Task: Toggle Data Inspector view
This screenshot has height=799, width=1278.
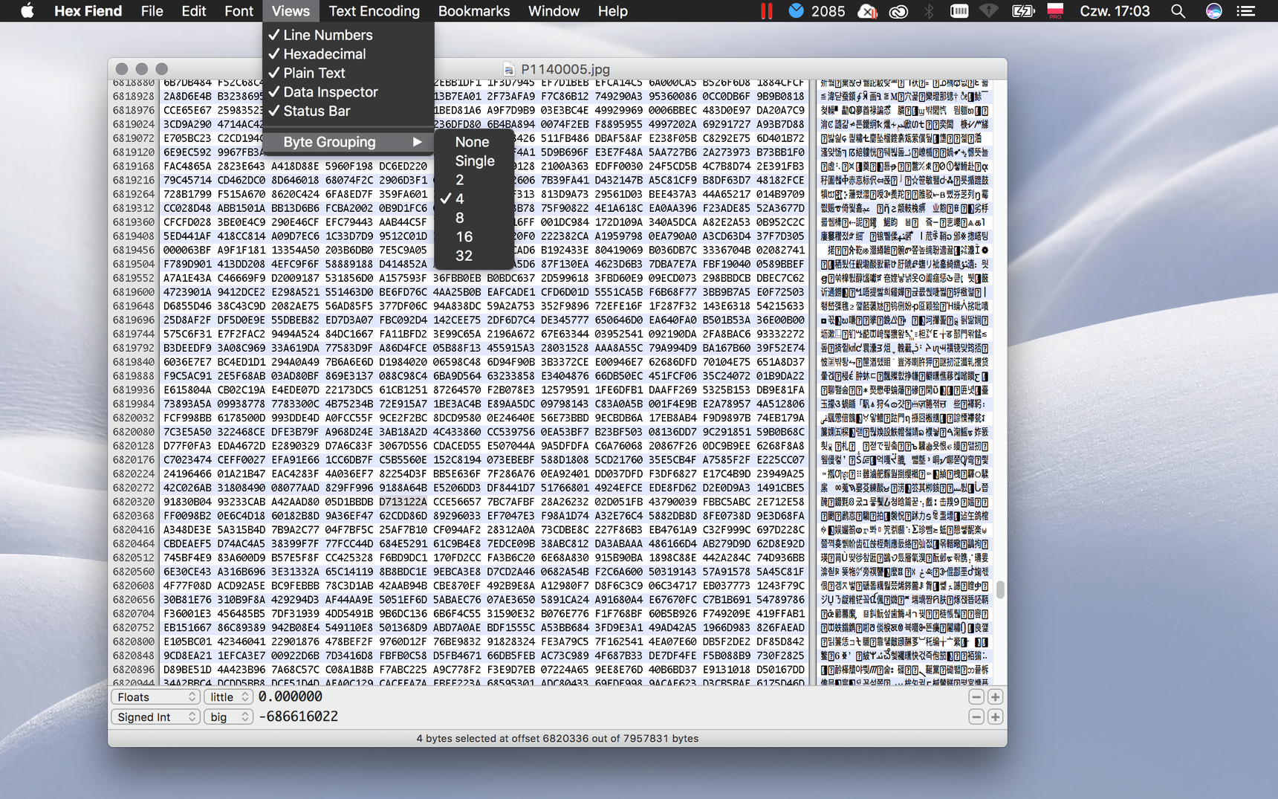Action: click(348, 91)
